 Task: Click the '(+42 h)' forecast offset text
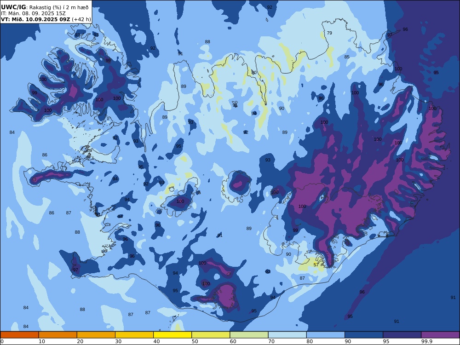pyautogui.click(x=81, y=20)
